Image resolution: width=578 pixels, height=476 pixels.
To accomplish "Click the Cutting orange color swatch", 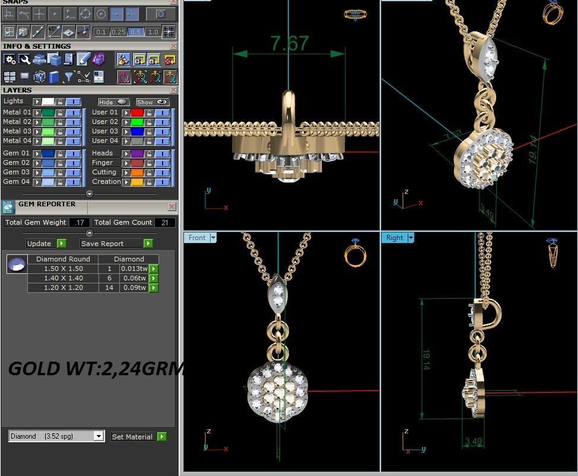I will coord(137,172).
